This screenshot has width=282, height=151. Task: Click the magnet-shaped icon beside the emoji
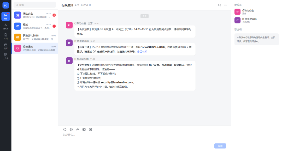pyautogui.click(x=71, y=129)
